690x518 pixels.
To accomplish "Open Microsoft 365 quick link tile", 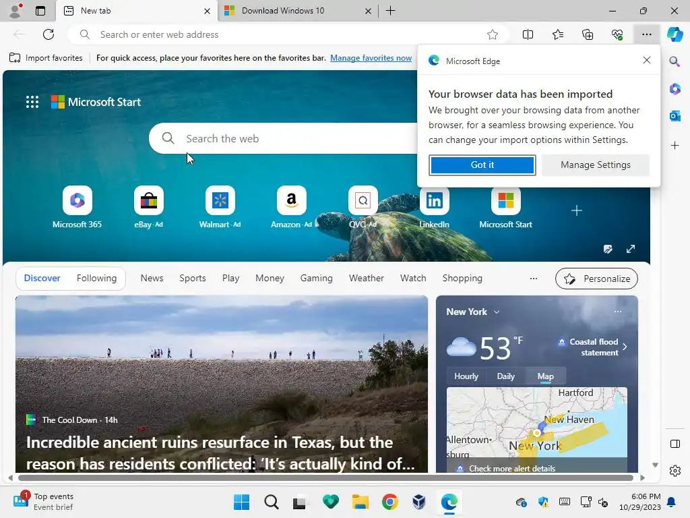I will 77,207.
